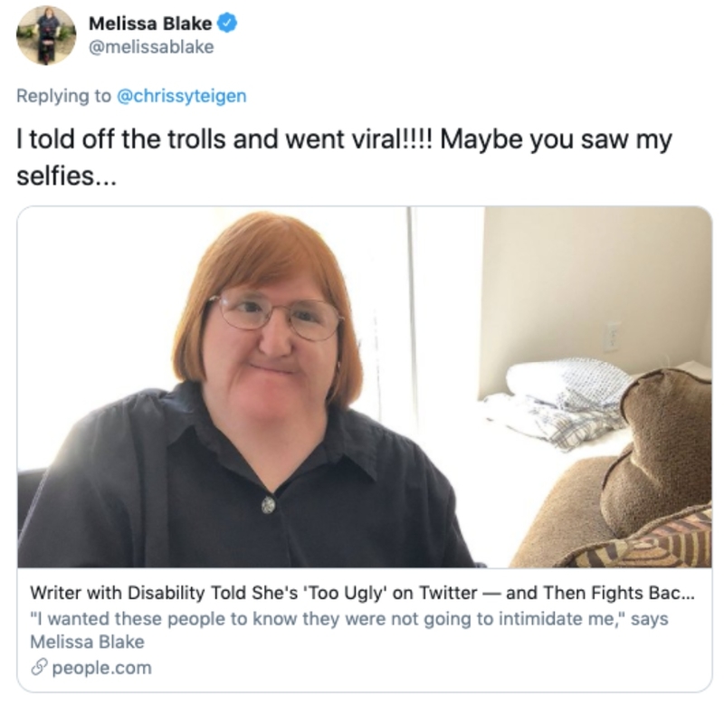Click the wall outlet in the photo
The width and height of the screenshot is (724, 724).
[613, 337]
